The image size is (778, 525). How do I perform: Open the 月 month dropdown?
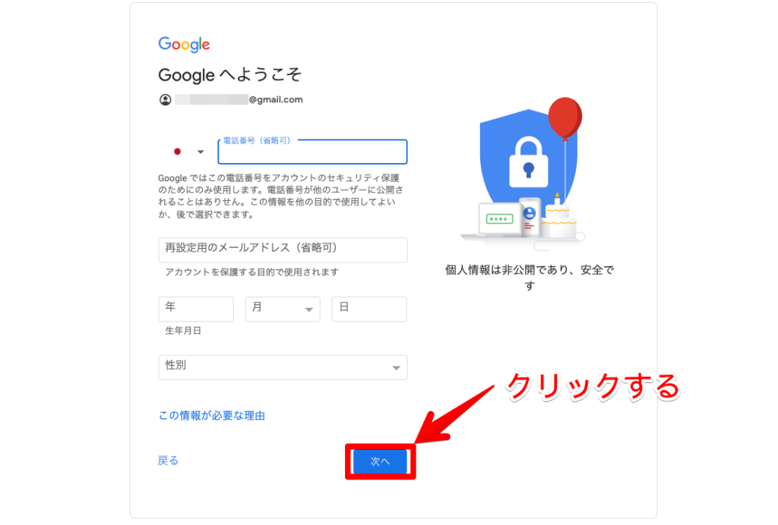click(x=283, y=309)
